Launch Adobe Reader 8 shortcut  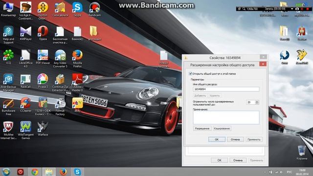(x=77, y=83)
